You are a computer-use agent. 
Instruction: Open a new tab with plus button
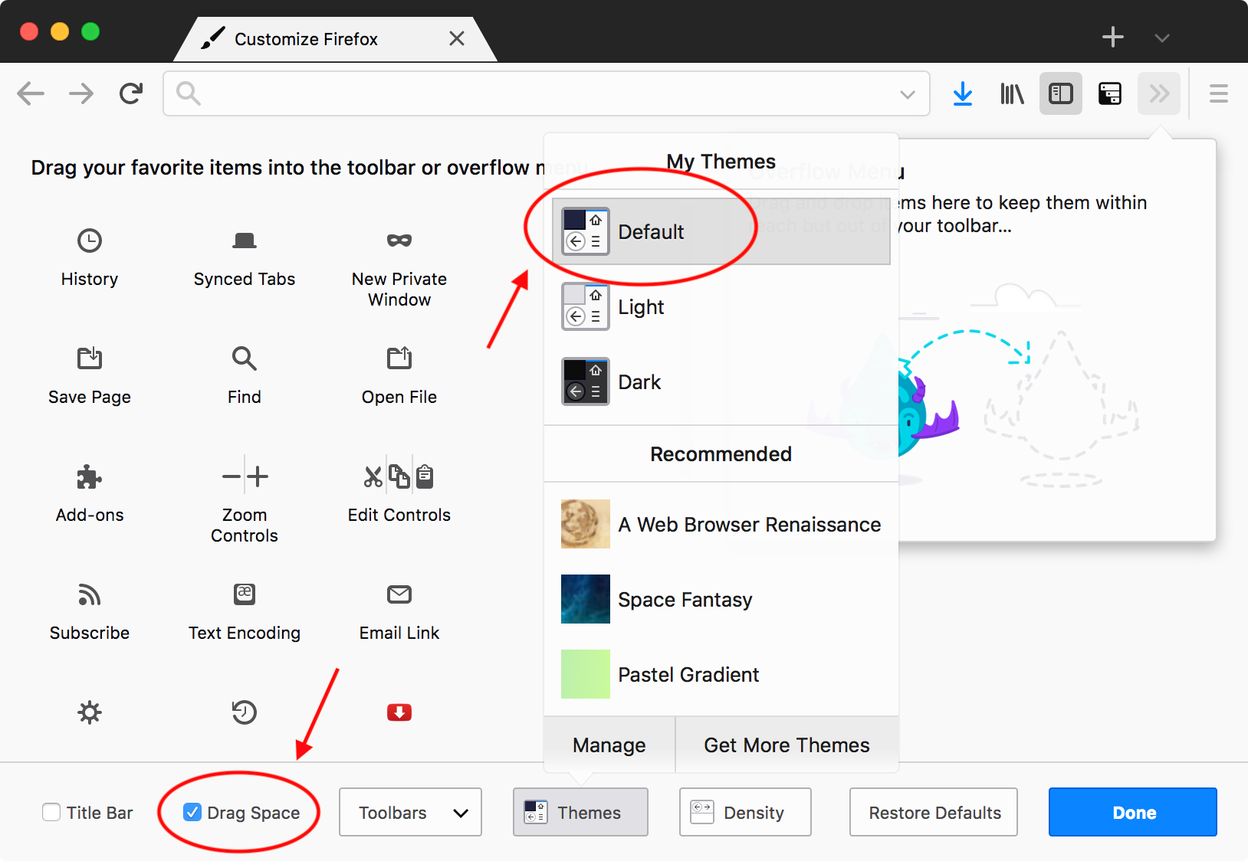point(1113,37)
